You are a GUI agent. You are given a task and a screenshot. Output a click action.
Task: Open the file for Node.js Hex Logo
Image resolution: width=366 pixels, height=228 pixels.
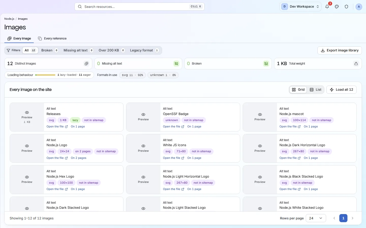pos(57,189)
